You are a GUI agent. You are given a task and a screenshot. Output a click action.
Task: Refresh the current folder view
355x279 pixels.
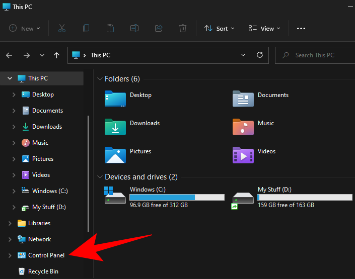260,55
